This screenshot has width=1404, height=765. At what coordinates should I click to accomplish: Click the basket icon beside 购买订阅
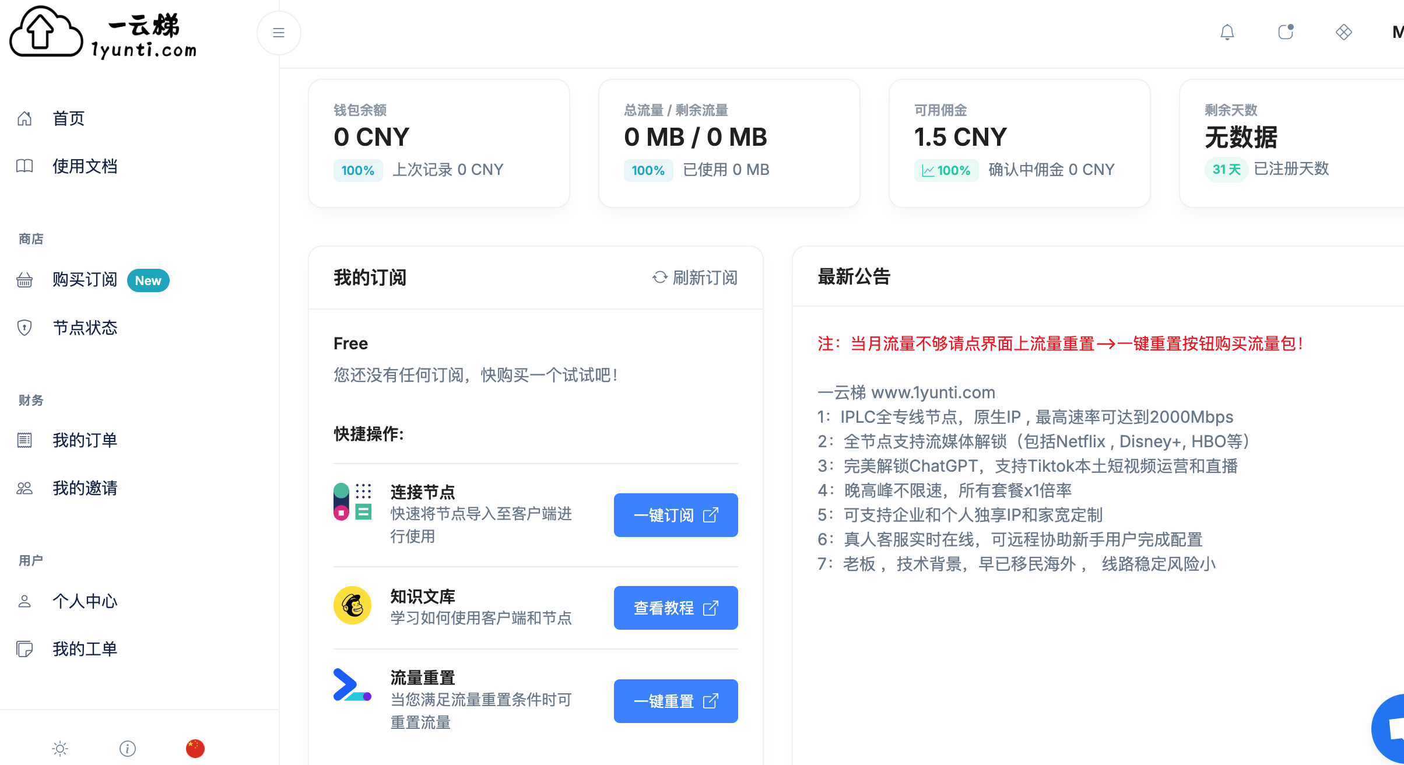(x=24, y=280)
